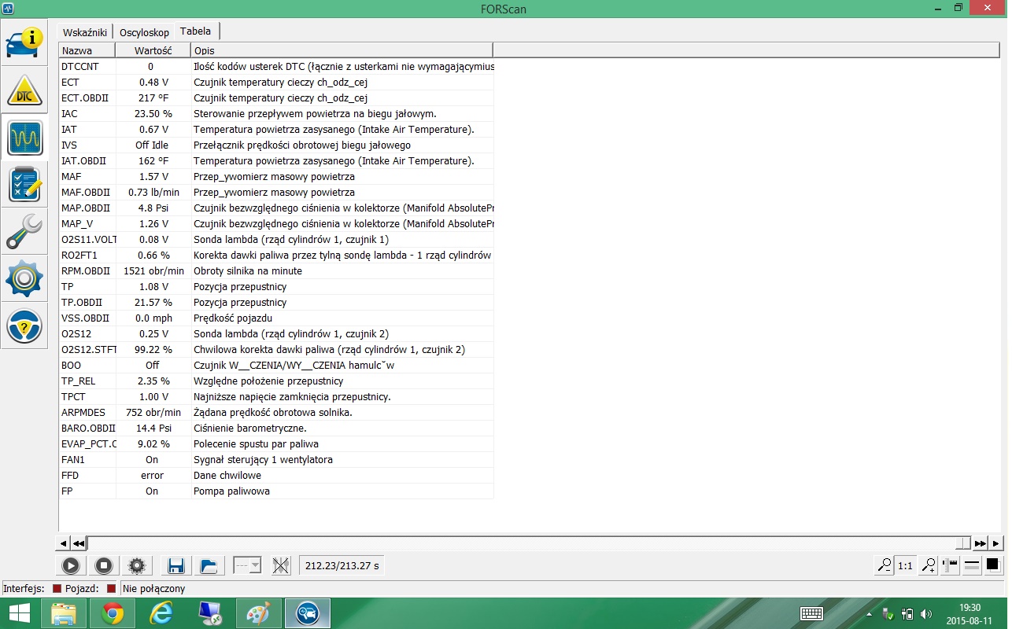Open the DTC fault codes section
This screenshot has width=1012, height=629.
(24, 90)
